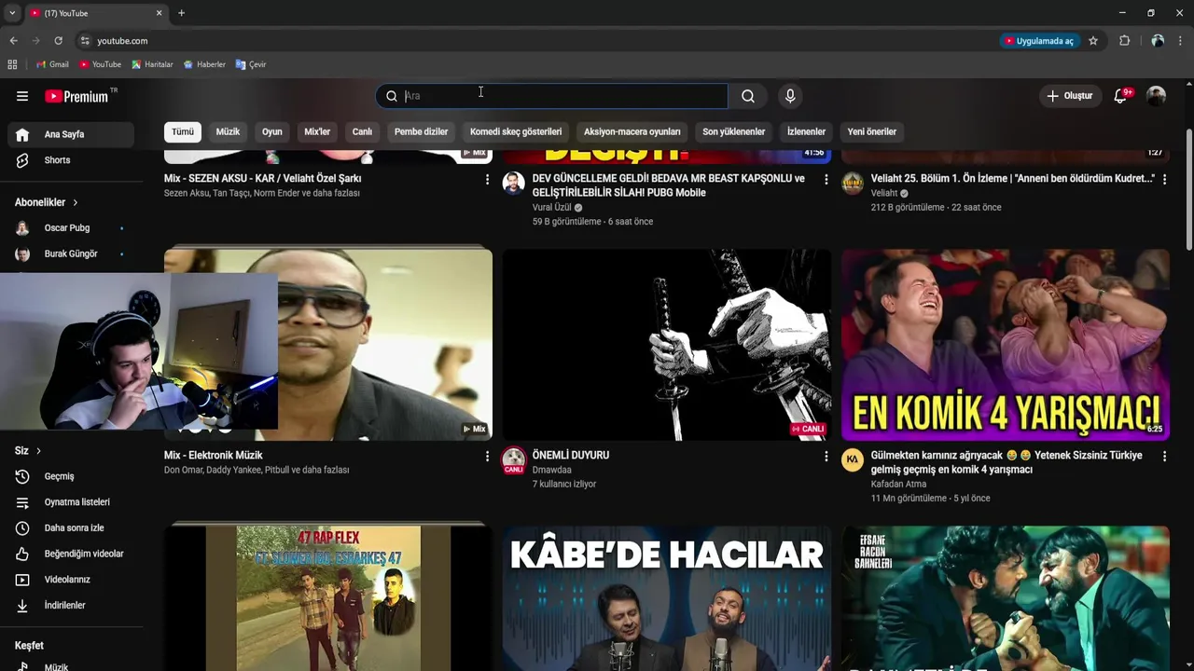Open options for SEZEN AKSU mix
The height and width of the screenshot is (671, 1194).
coord(487,179)
